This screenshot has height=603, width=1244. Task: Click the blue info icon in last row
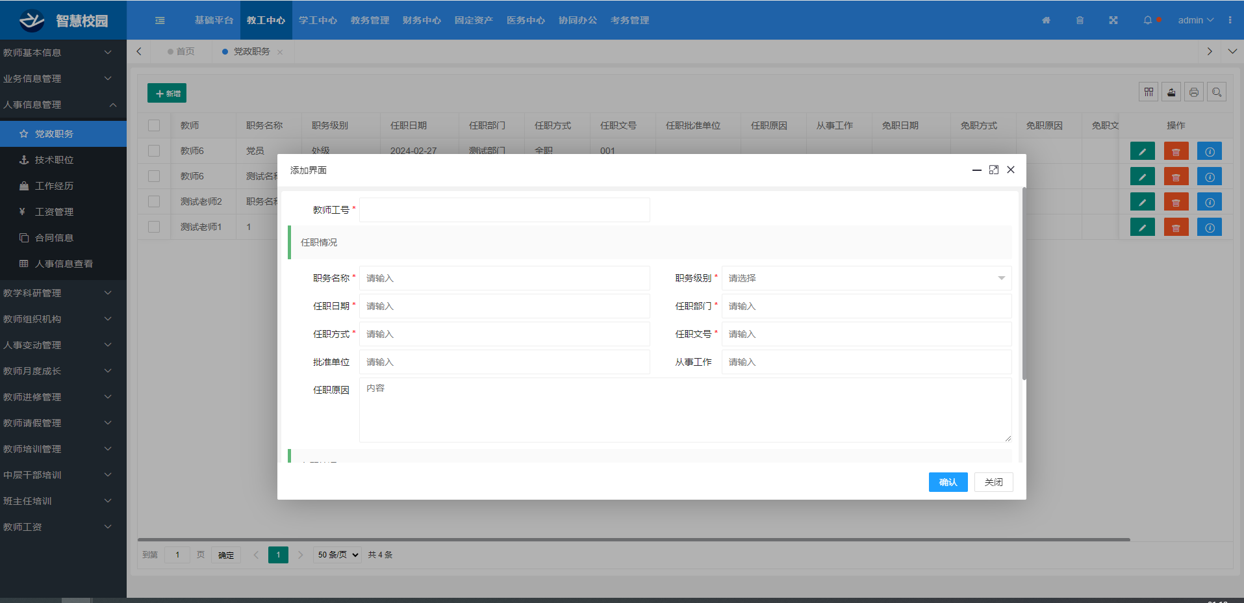1209,227
